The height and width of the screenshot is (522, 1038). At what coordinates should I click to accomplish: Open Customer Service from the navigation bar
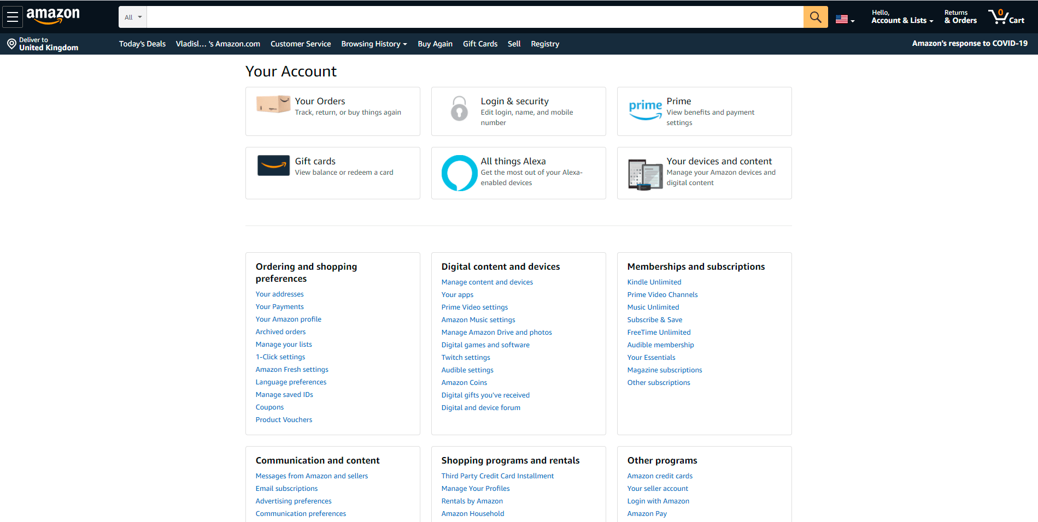pyautogui.click(x=301, y=44)
